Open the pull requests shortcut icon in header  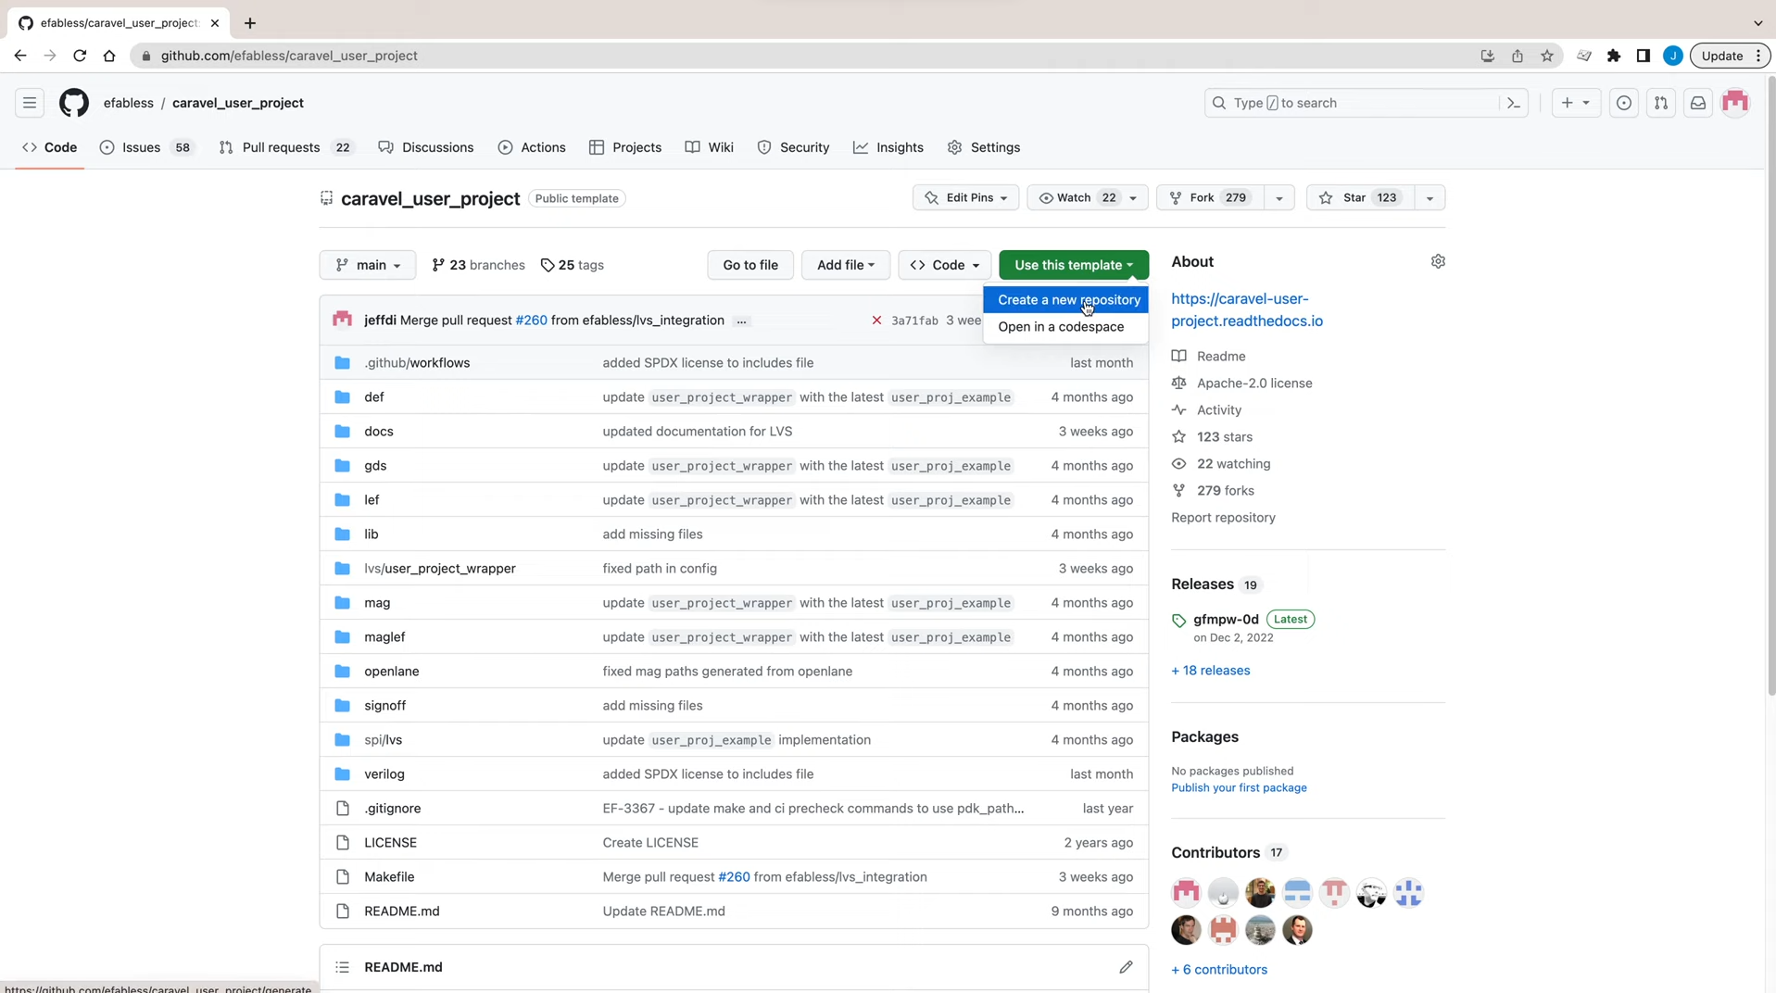point(1660,103)
